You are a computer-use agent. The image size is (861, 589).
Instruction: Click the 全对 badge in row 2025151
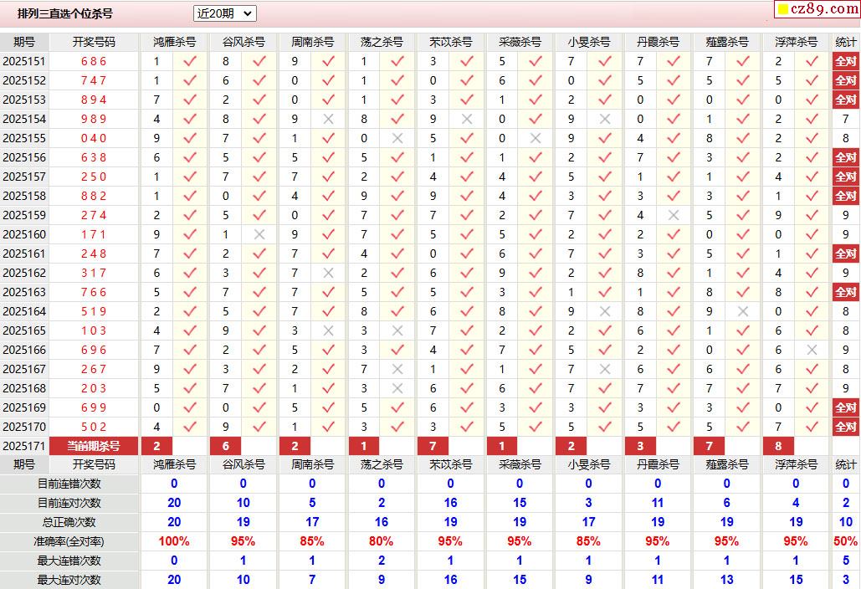[846, 61]
